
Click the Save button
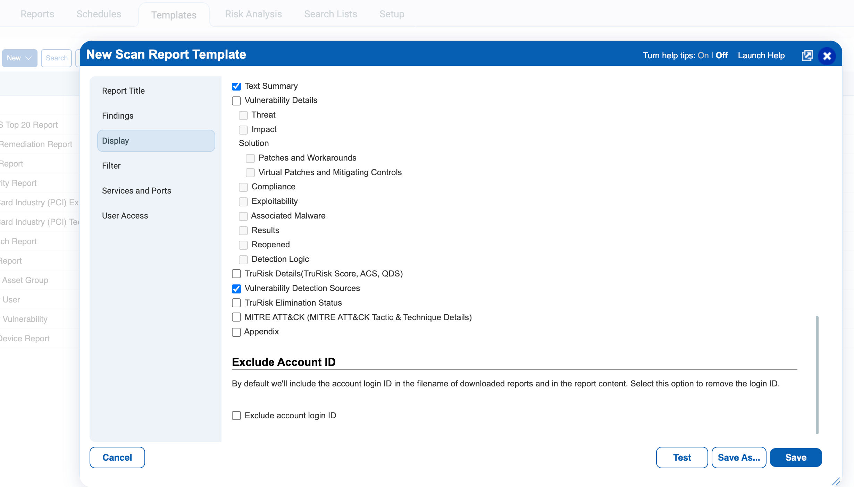click(796, 458)
